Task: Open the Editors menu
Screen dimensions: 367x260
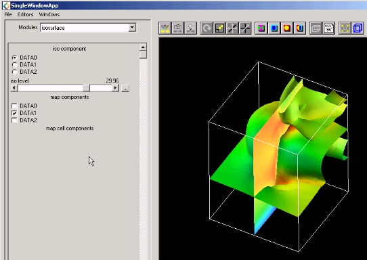Action: click(25, 14)
